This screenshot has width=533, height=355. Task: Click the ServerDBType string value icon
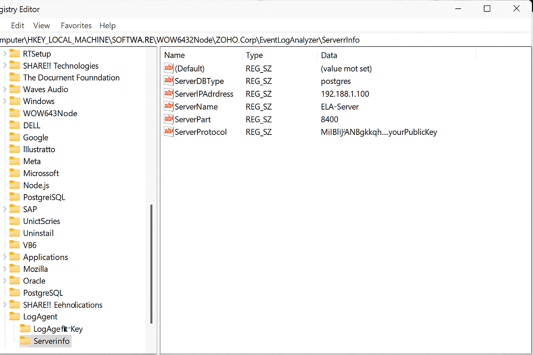tap(169, 81)
